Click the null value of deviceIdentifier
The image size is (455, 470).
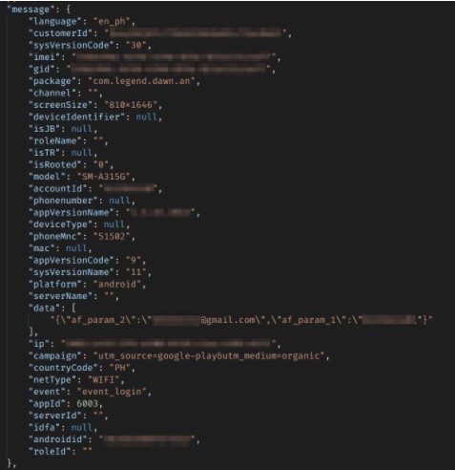(x=147, y=117)
